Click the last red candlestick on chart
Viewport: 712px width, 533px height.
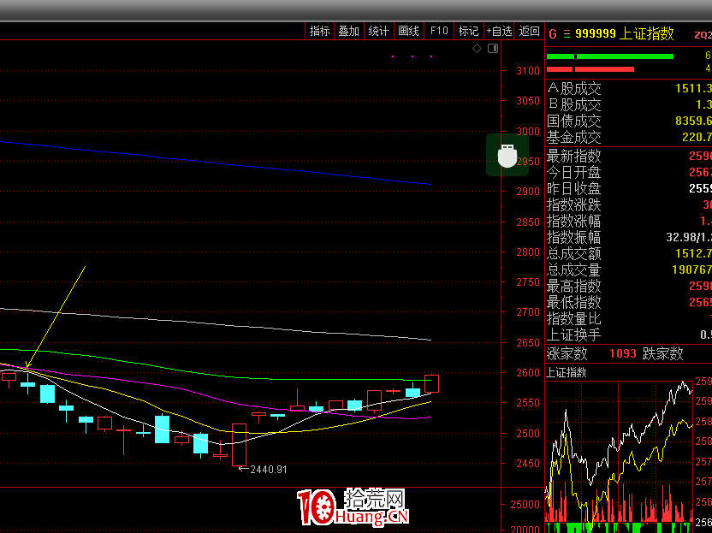pos(431,383)
